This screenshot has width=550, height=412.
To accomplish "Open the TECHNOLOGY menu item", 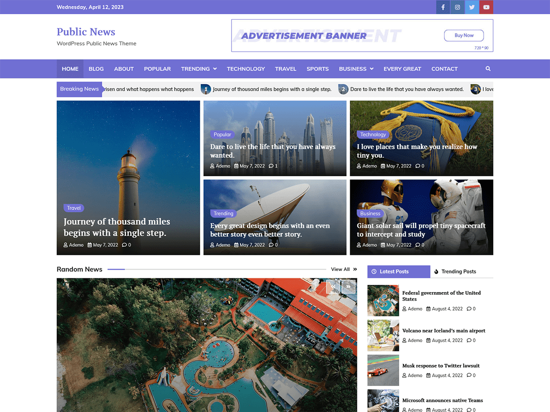I will point(246,69).
